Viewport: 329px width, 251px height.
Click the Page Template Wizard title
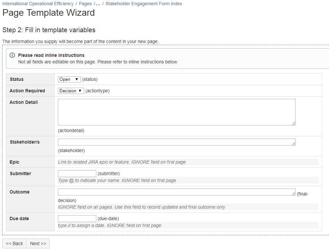48,13
